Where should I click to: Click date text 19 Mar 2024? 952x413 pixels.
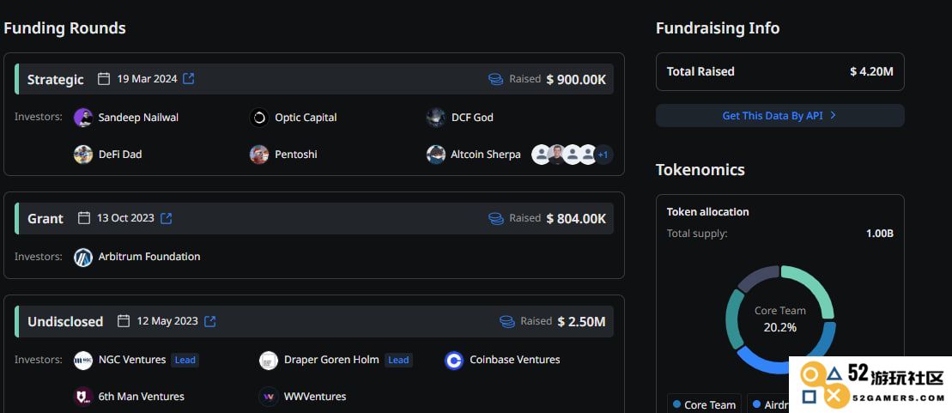click(147, 79)
